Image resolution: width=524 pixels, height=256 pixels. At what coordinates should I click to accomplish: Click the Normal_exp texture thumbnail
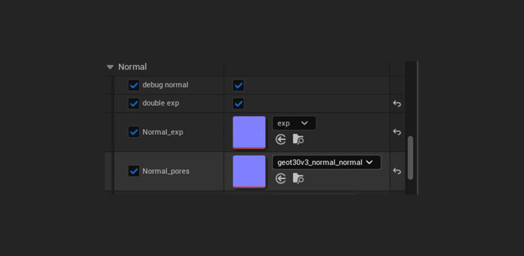click(249, 132)
